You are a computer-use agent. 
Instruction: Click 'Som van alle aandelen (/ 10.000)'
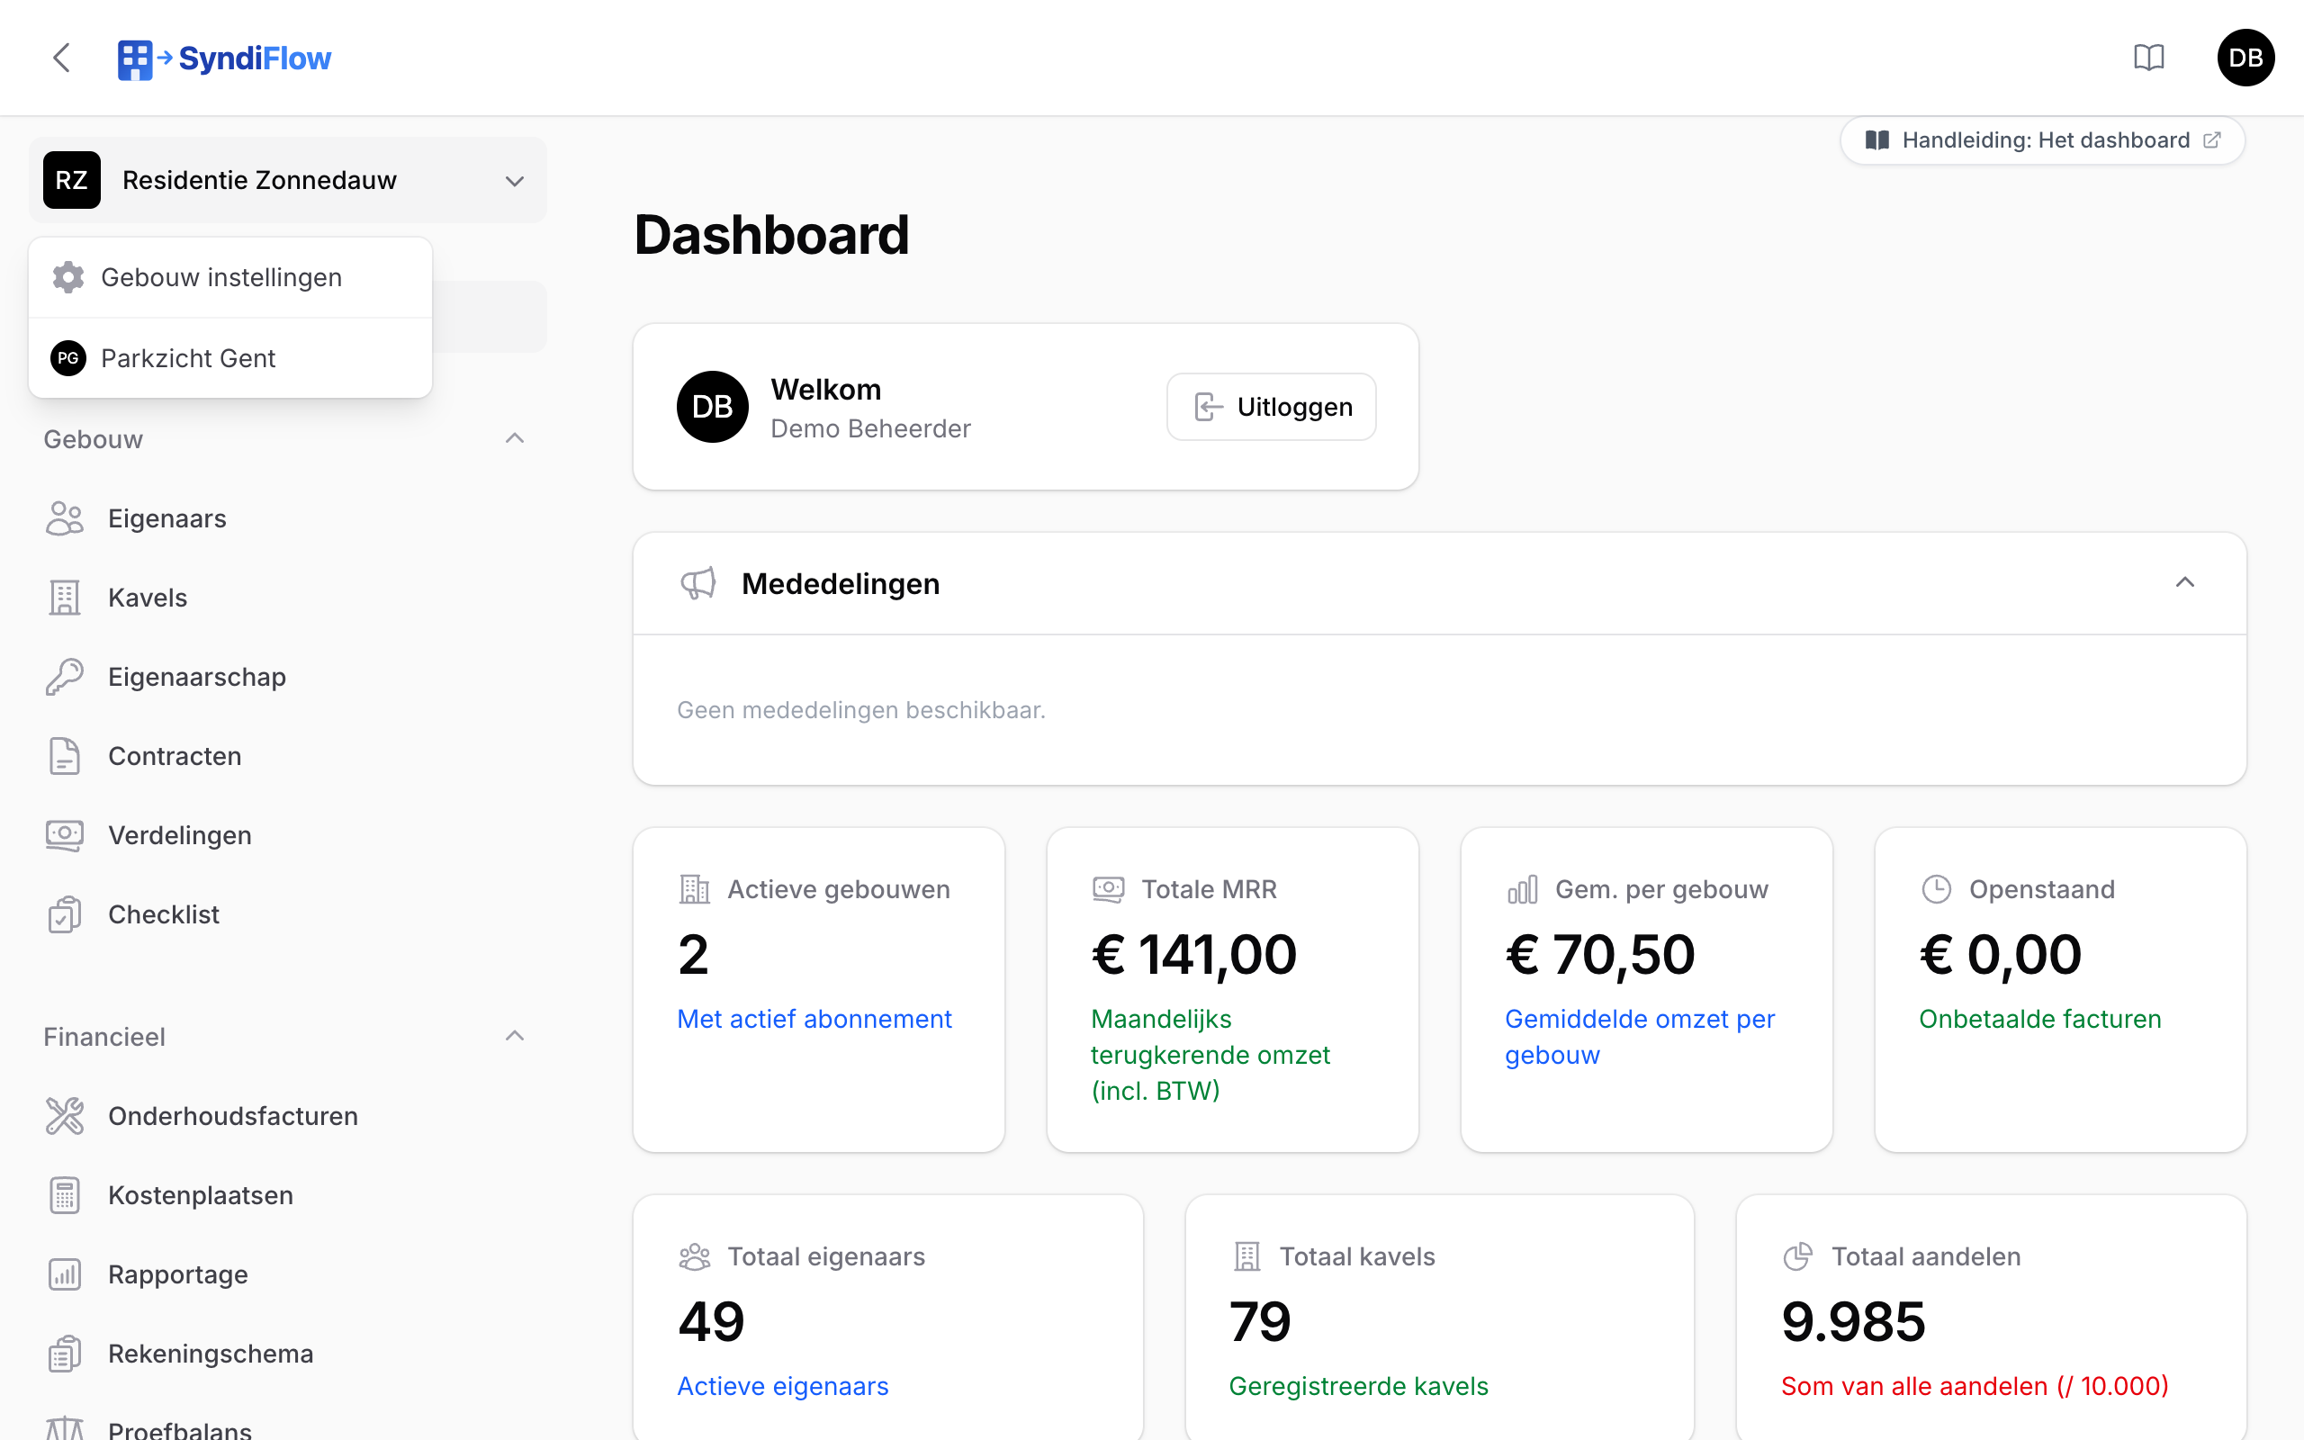(1975, 1387)
